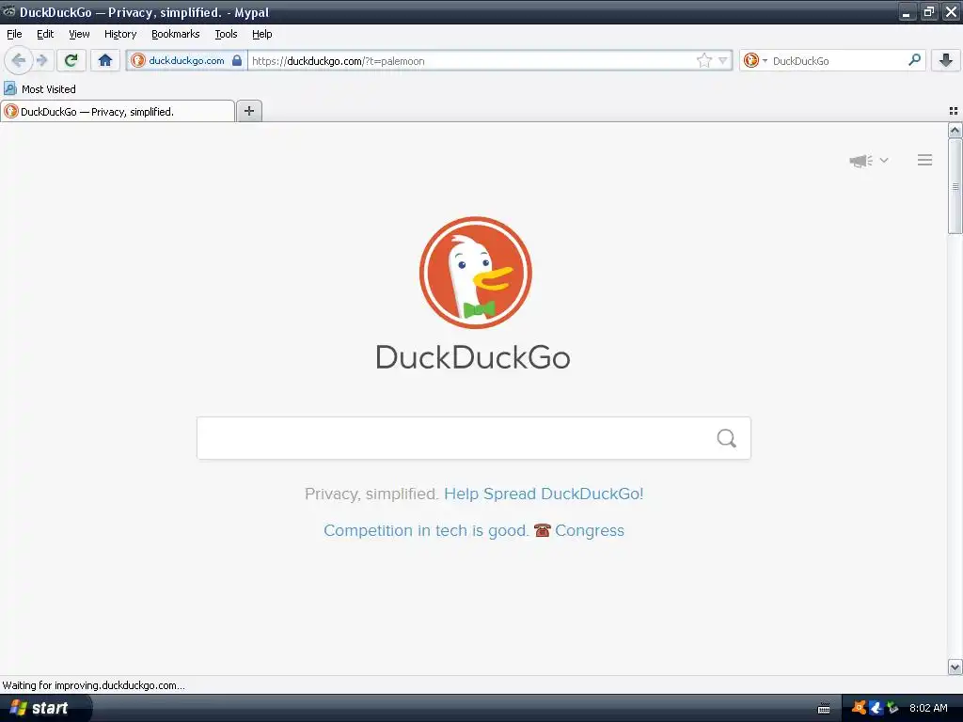This screenshot has height=722, width=963.
Task: Open the Tools menu
Action: pyautogui.click(x=226, y=34)
